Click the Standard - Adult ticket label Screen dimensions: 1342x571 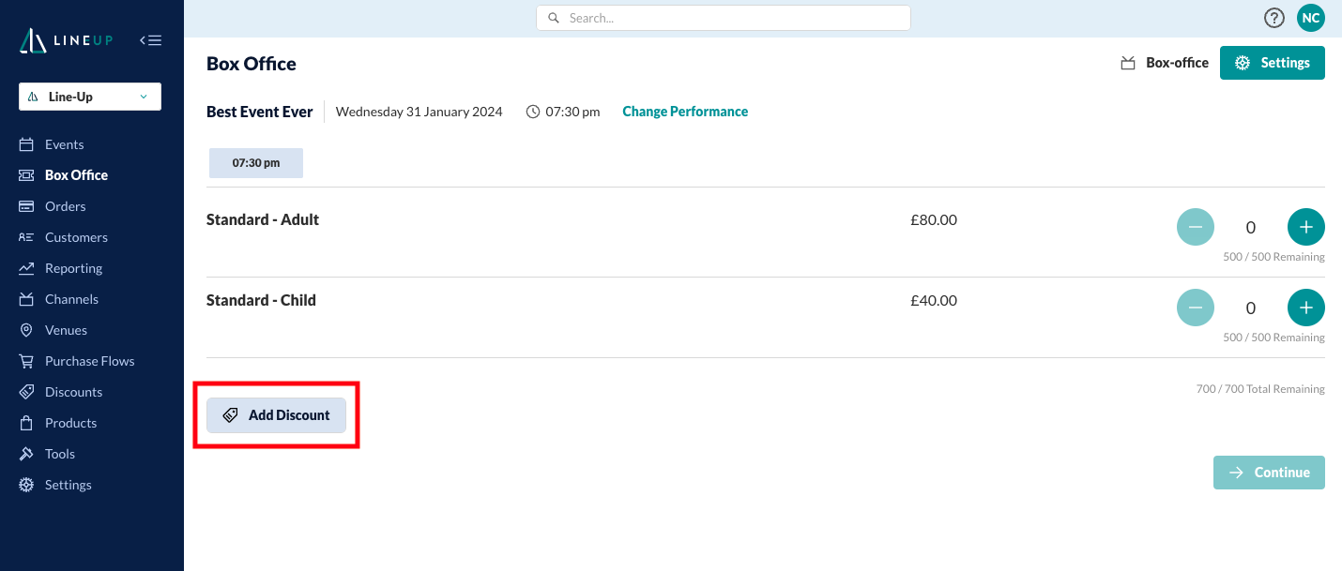pyautogui.click(x=263, y=220)
